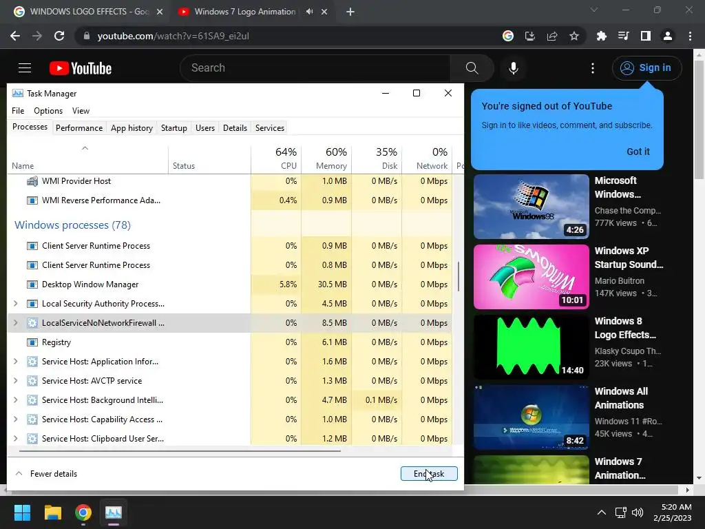Bookmark this page with the star icon
Screen dimensions: 705x529
click(x=574, y=36)
